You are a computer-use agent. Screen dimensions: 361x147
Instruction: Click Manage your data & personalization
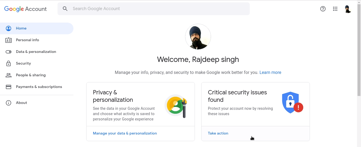pos(125,133)
